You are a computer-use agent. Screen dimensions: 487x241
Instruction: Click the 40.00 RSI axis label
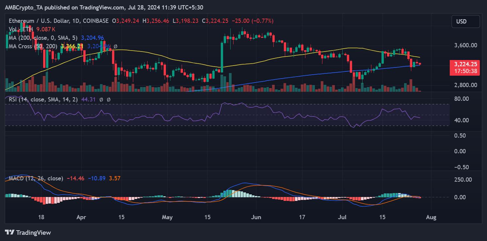click(x=461, y=120)
